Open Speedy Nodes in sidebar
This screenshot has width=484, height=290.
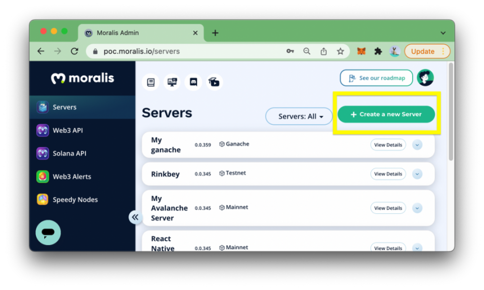[x=75, y=199]
